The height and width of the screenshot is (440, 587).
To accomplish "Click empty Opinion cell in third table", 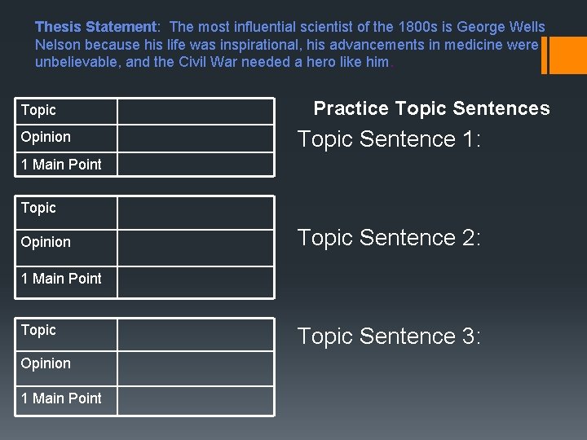I will coord(196,368).
